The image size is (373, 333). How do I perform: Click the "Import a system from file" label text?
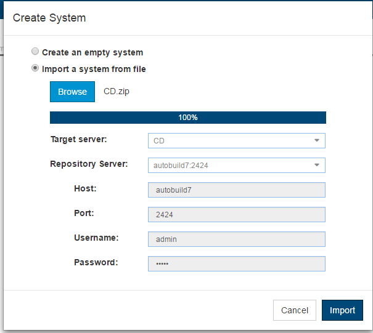[94, 69]
